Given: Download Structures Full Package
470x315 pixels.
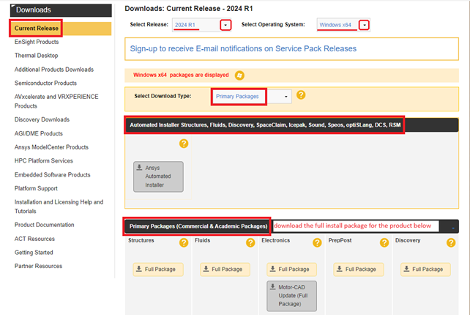Looking at the screenshot, I should tap(158, 270).
